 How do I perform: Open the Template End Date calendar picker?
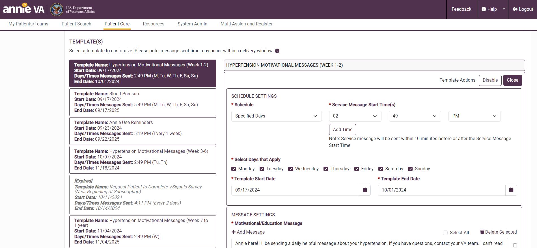tap(511, 190)
